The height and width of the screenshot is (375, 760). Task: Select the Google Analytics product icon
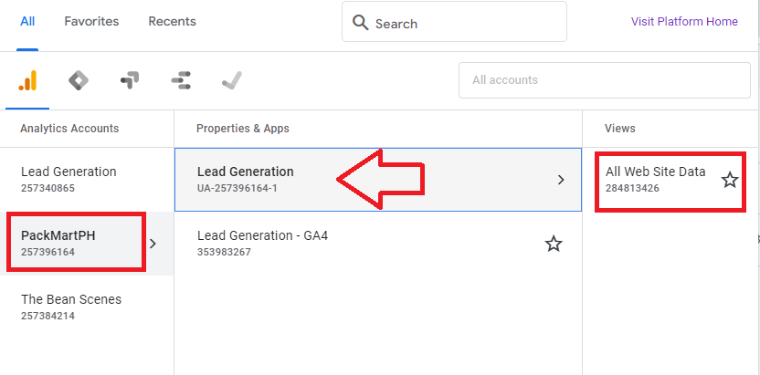(27, 80)
